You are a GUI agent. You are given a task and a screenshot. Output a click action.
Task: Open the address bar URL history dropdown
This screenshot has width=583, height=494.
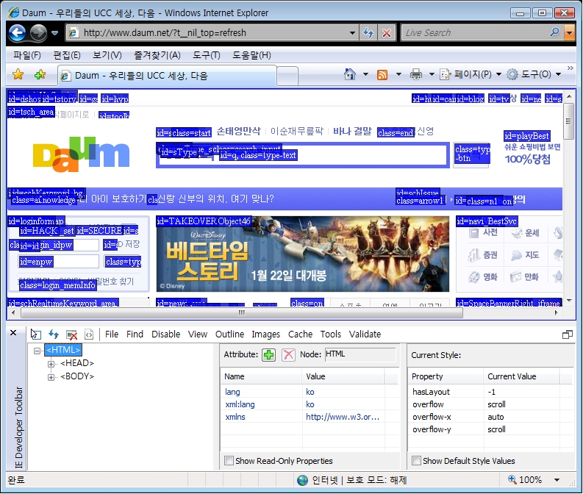click(352, 32)
